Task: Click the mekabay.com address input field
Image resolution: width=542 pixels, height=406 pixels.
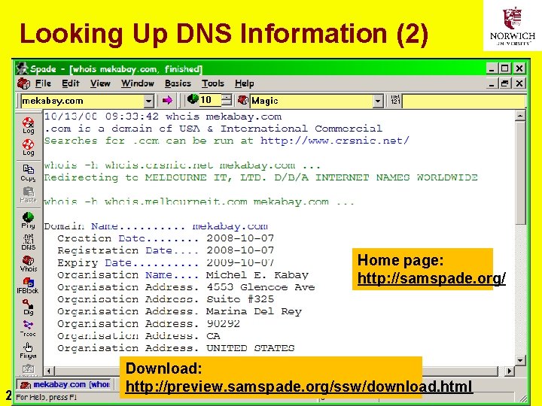Action: pos(82,101)
